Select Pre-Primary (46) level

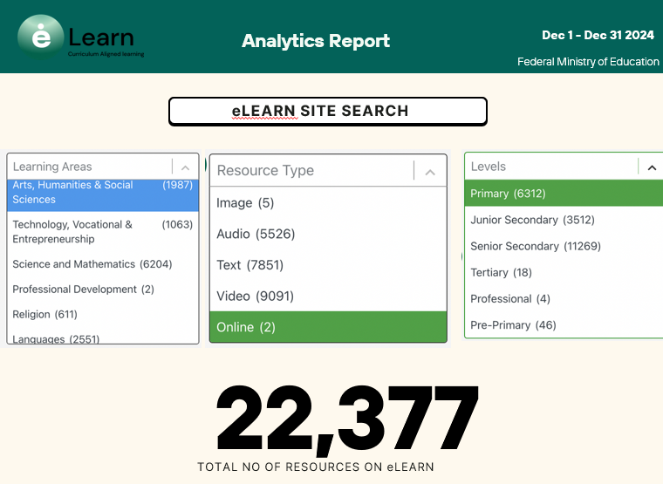point(564,325)
